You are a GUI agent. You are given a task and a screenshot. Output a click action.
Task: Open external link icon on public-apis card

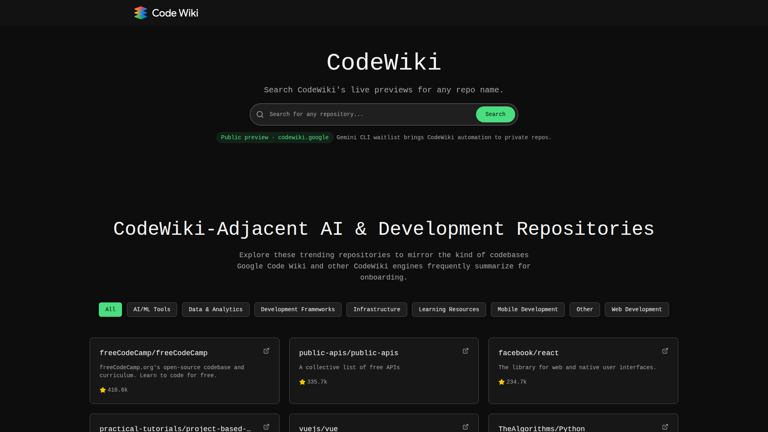(x=466, y=351)
